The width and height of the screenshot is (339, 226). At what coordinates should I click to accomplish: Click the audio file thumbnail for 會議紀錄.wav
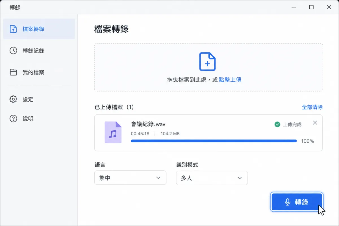point(113,132)
